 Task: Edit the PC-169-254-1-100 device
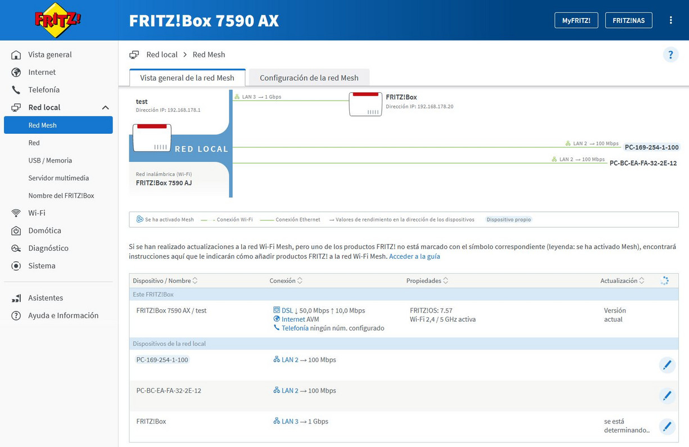tap(667, 365)
